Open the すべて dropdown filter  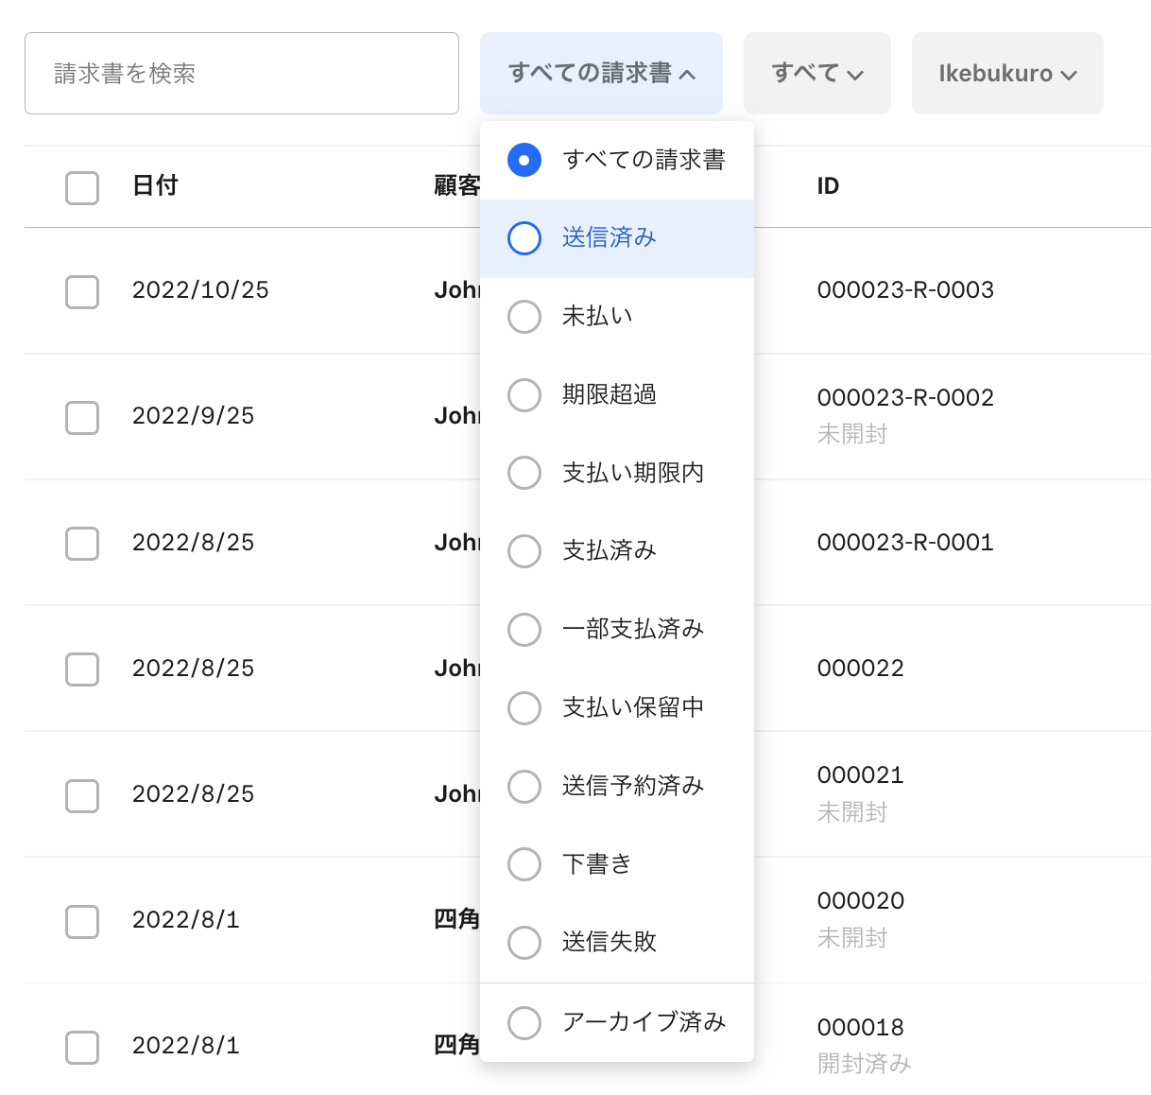816,74
